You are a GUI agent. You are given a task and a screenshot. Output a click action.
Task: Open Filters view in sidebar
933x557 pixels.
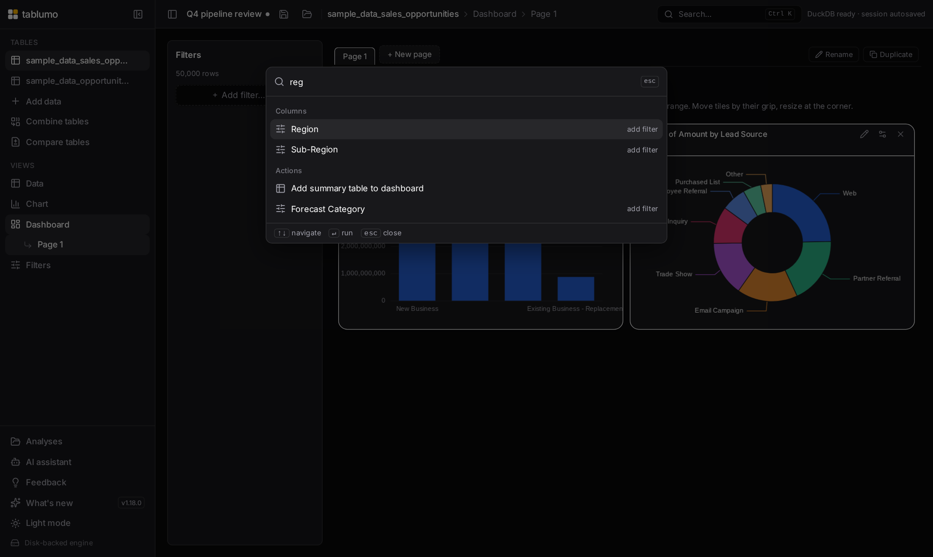77,265
